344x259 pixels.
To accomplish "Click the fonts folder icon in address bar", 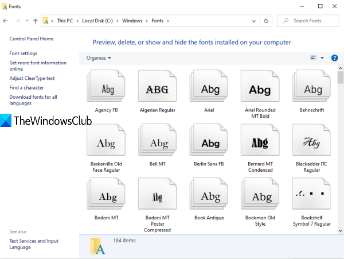I will (x=46, y=21).
